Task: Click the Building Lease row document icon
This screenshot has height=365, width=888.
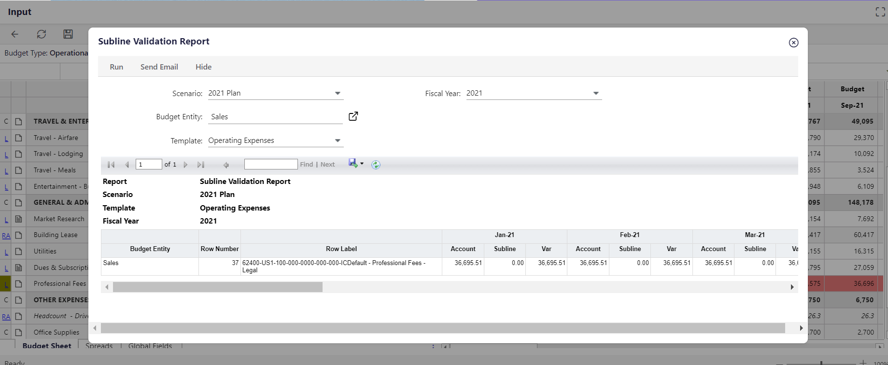Action: (x=18, y=235)
